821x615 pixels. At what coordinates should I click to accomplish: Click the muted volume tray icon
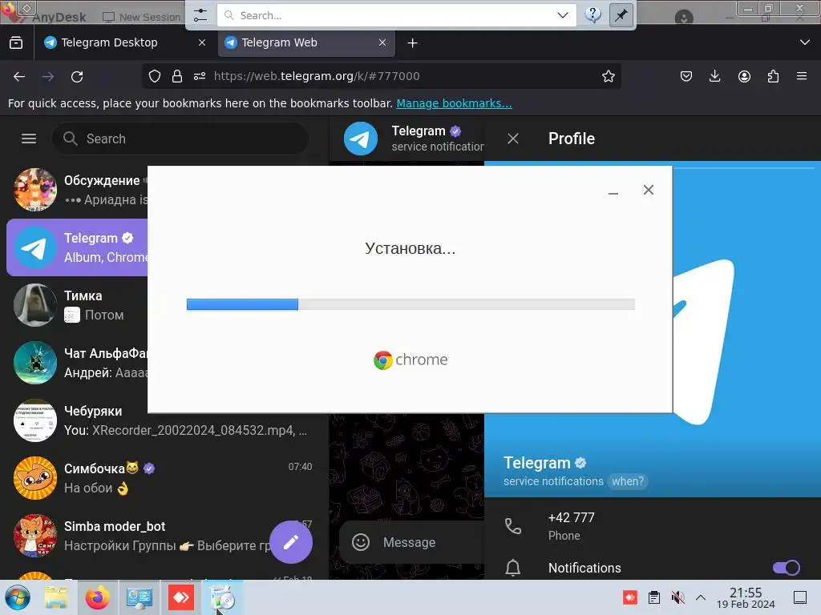[x=677, y=597]
